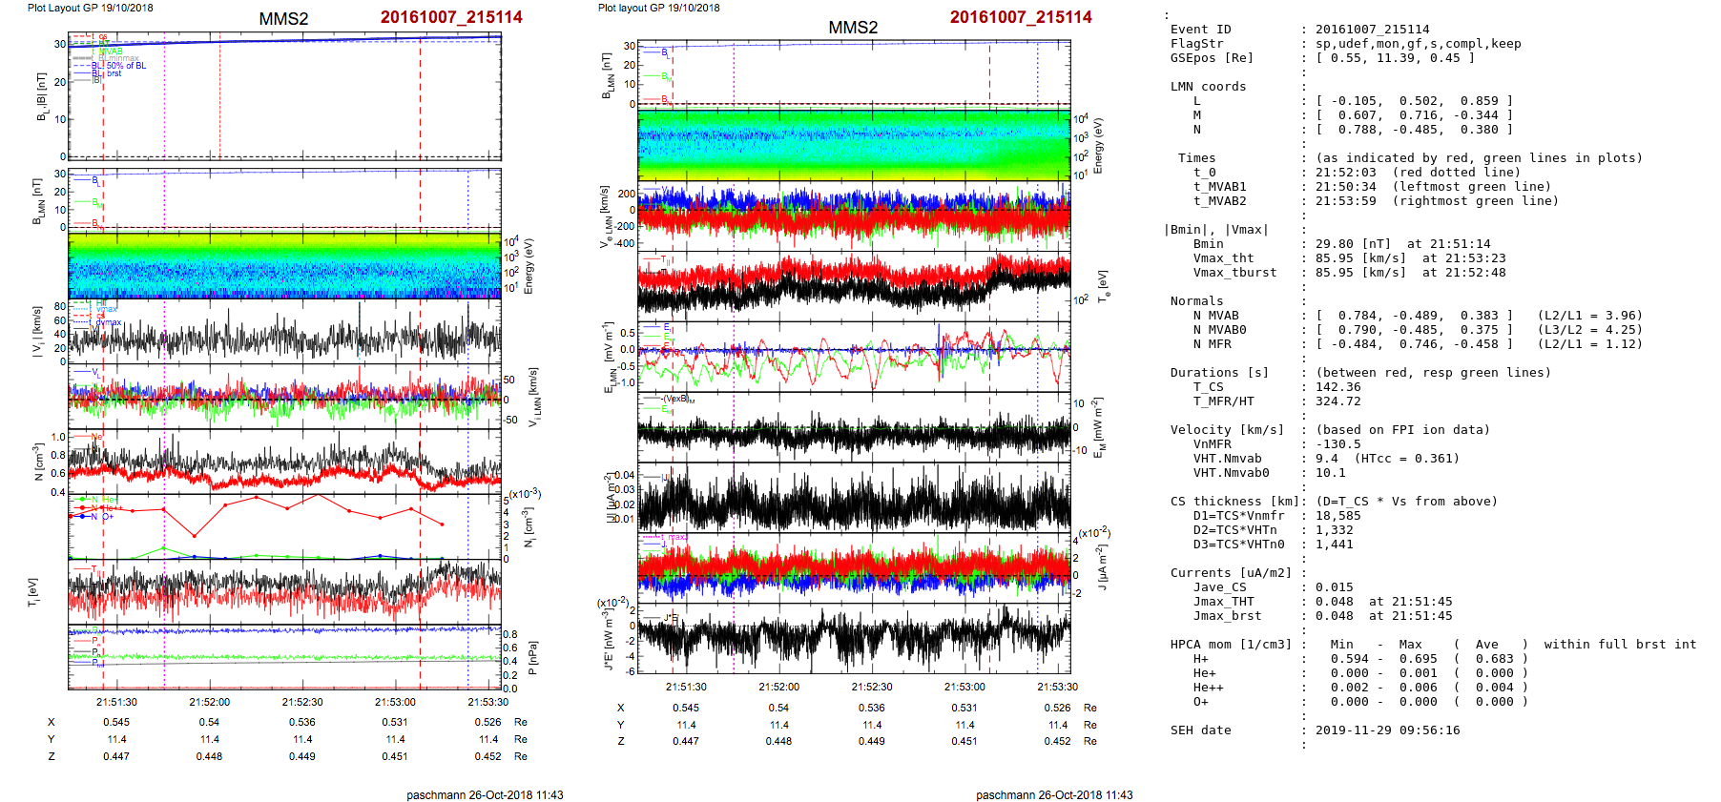Select the LMN coords L vector row
Viewport: 1721px width, 802px height.
click(1413, 101)
